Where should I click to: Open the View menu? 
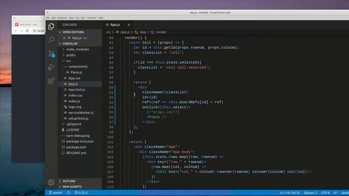[71, 18]
